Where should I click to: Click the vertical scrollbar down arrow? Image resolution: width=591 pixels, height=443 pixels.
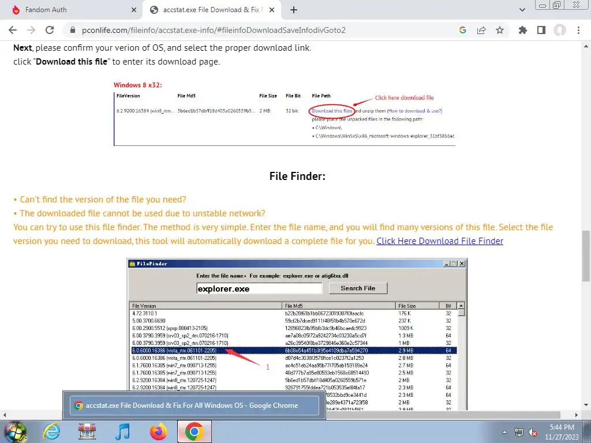point(586,405)
